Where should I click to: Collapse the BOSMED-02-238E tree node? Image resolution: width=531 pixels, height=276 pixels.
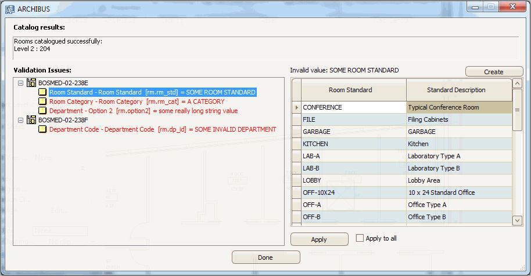pyautogui.click(x=21, y=83)
